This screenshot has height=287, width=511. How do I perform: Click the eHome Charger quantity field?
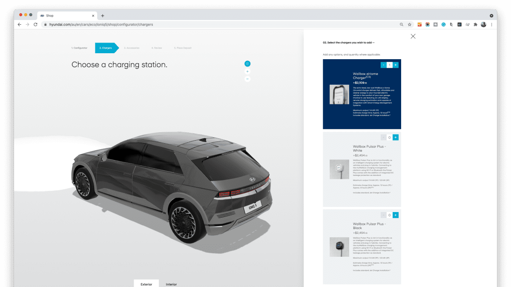tap(390, 65)
